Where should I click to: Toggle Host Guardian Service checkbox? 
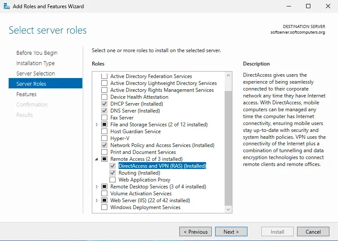104,131
